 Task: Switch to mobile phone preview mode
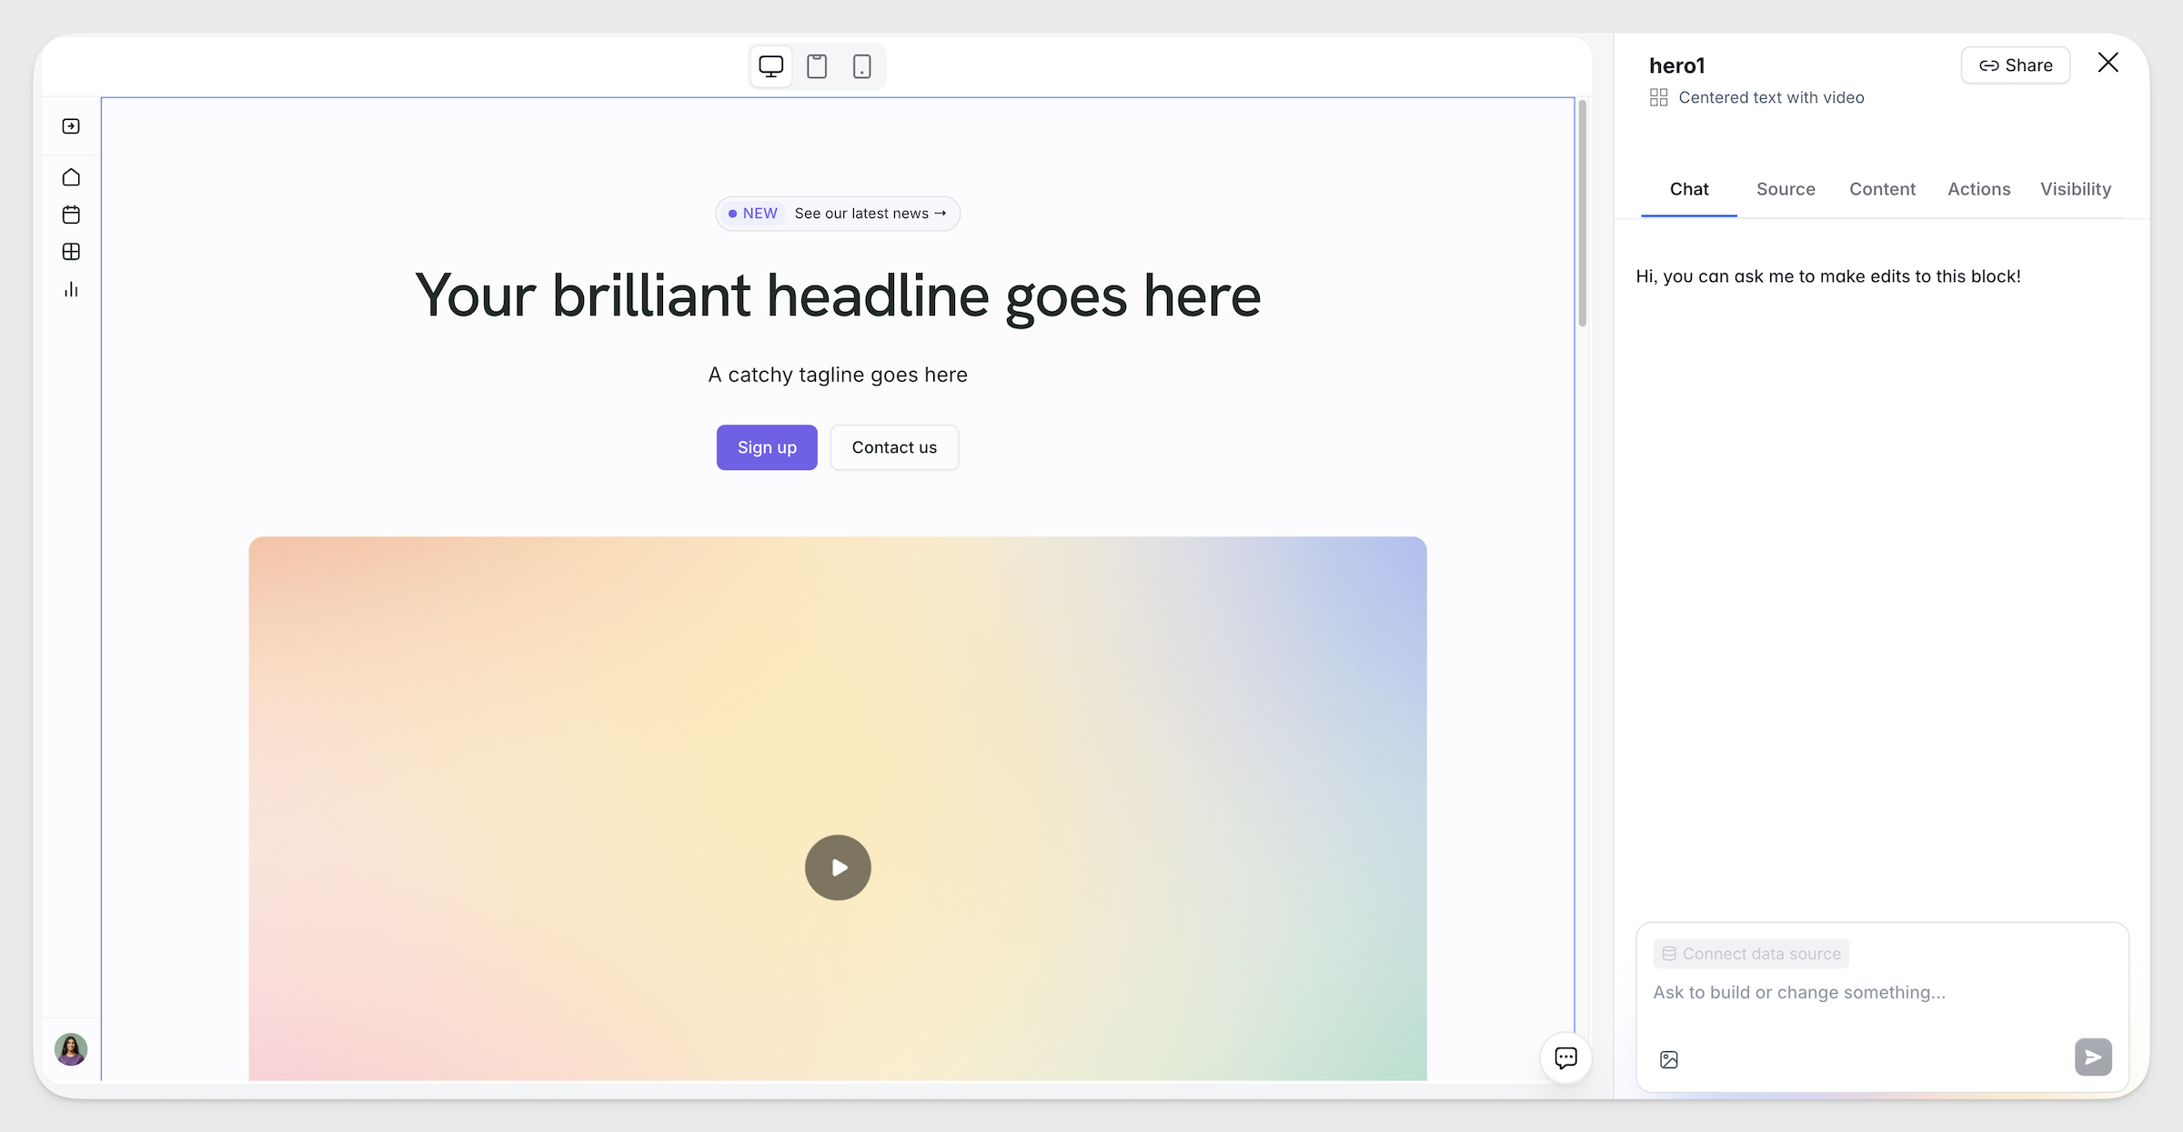[861, 66]
